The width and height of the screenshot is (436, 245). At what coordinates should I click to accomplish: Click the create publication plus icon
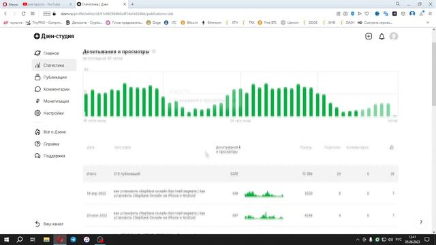(369, 36)
